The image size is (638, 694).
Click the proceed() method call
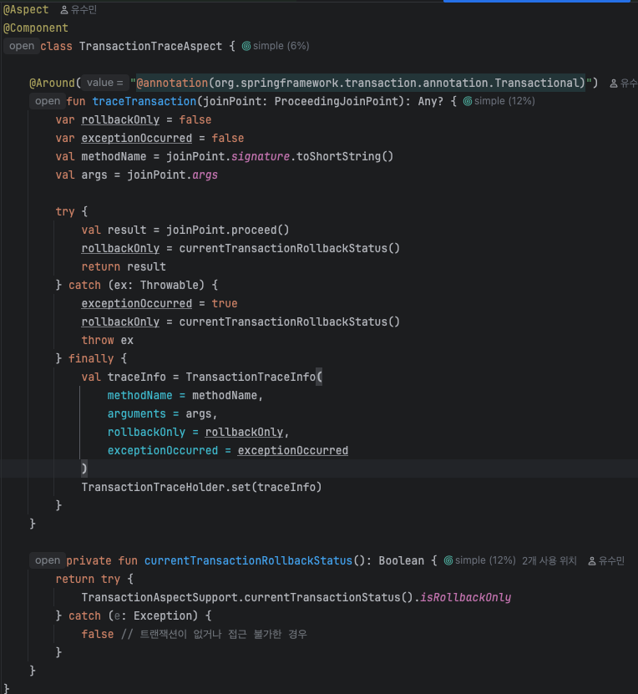click(x=261, y=230)
